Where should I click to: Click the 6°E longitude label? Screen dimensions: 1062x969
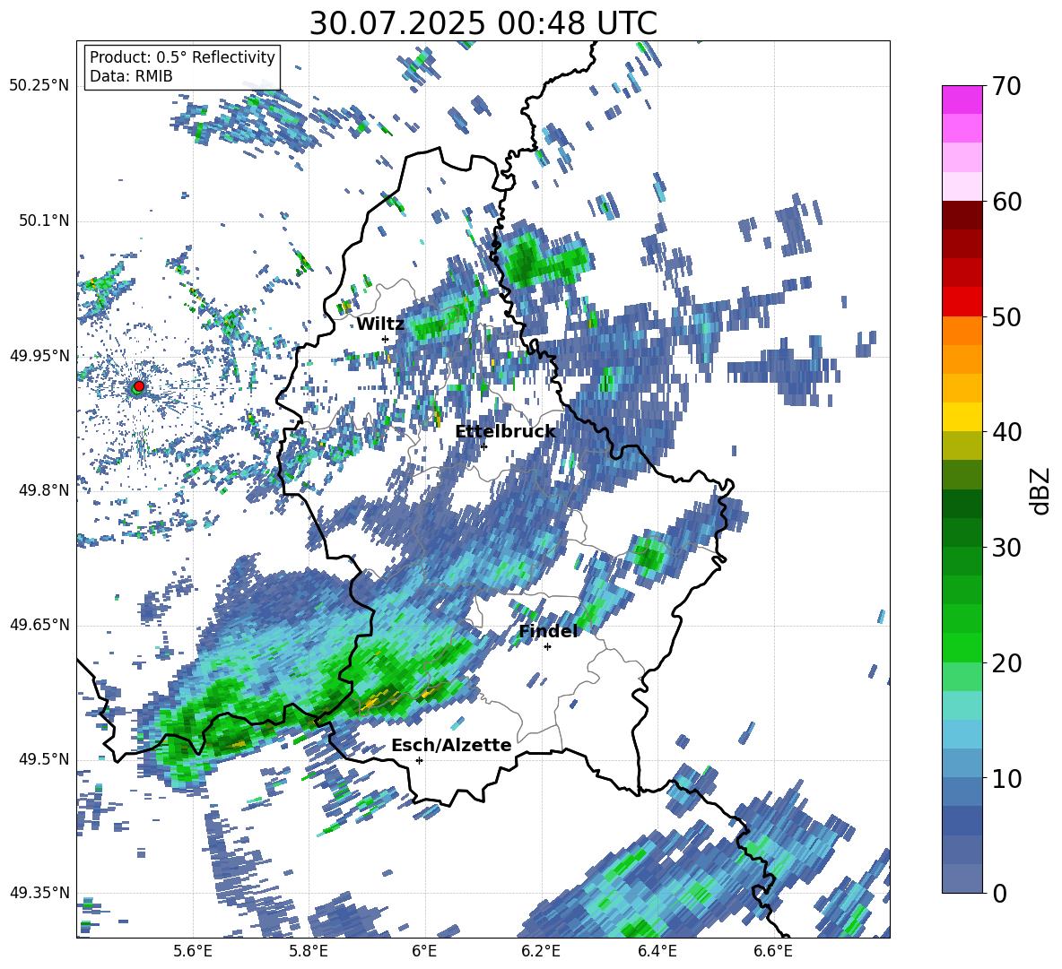tap(424, 951)
